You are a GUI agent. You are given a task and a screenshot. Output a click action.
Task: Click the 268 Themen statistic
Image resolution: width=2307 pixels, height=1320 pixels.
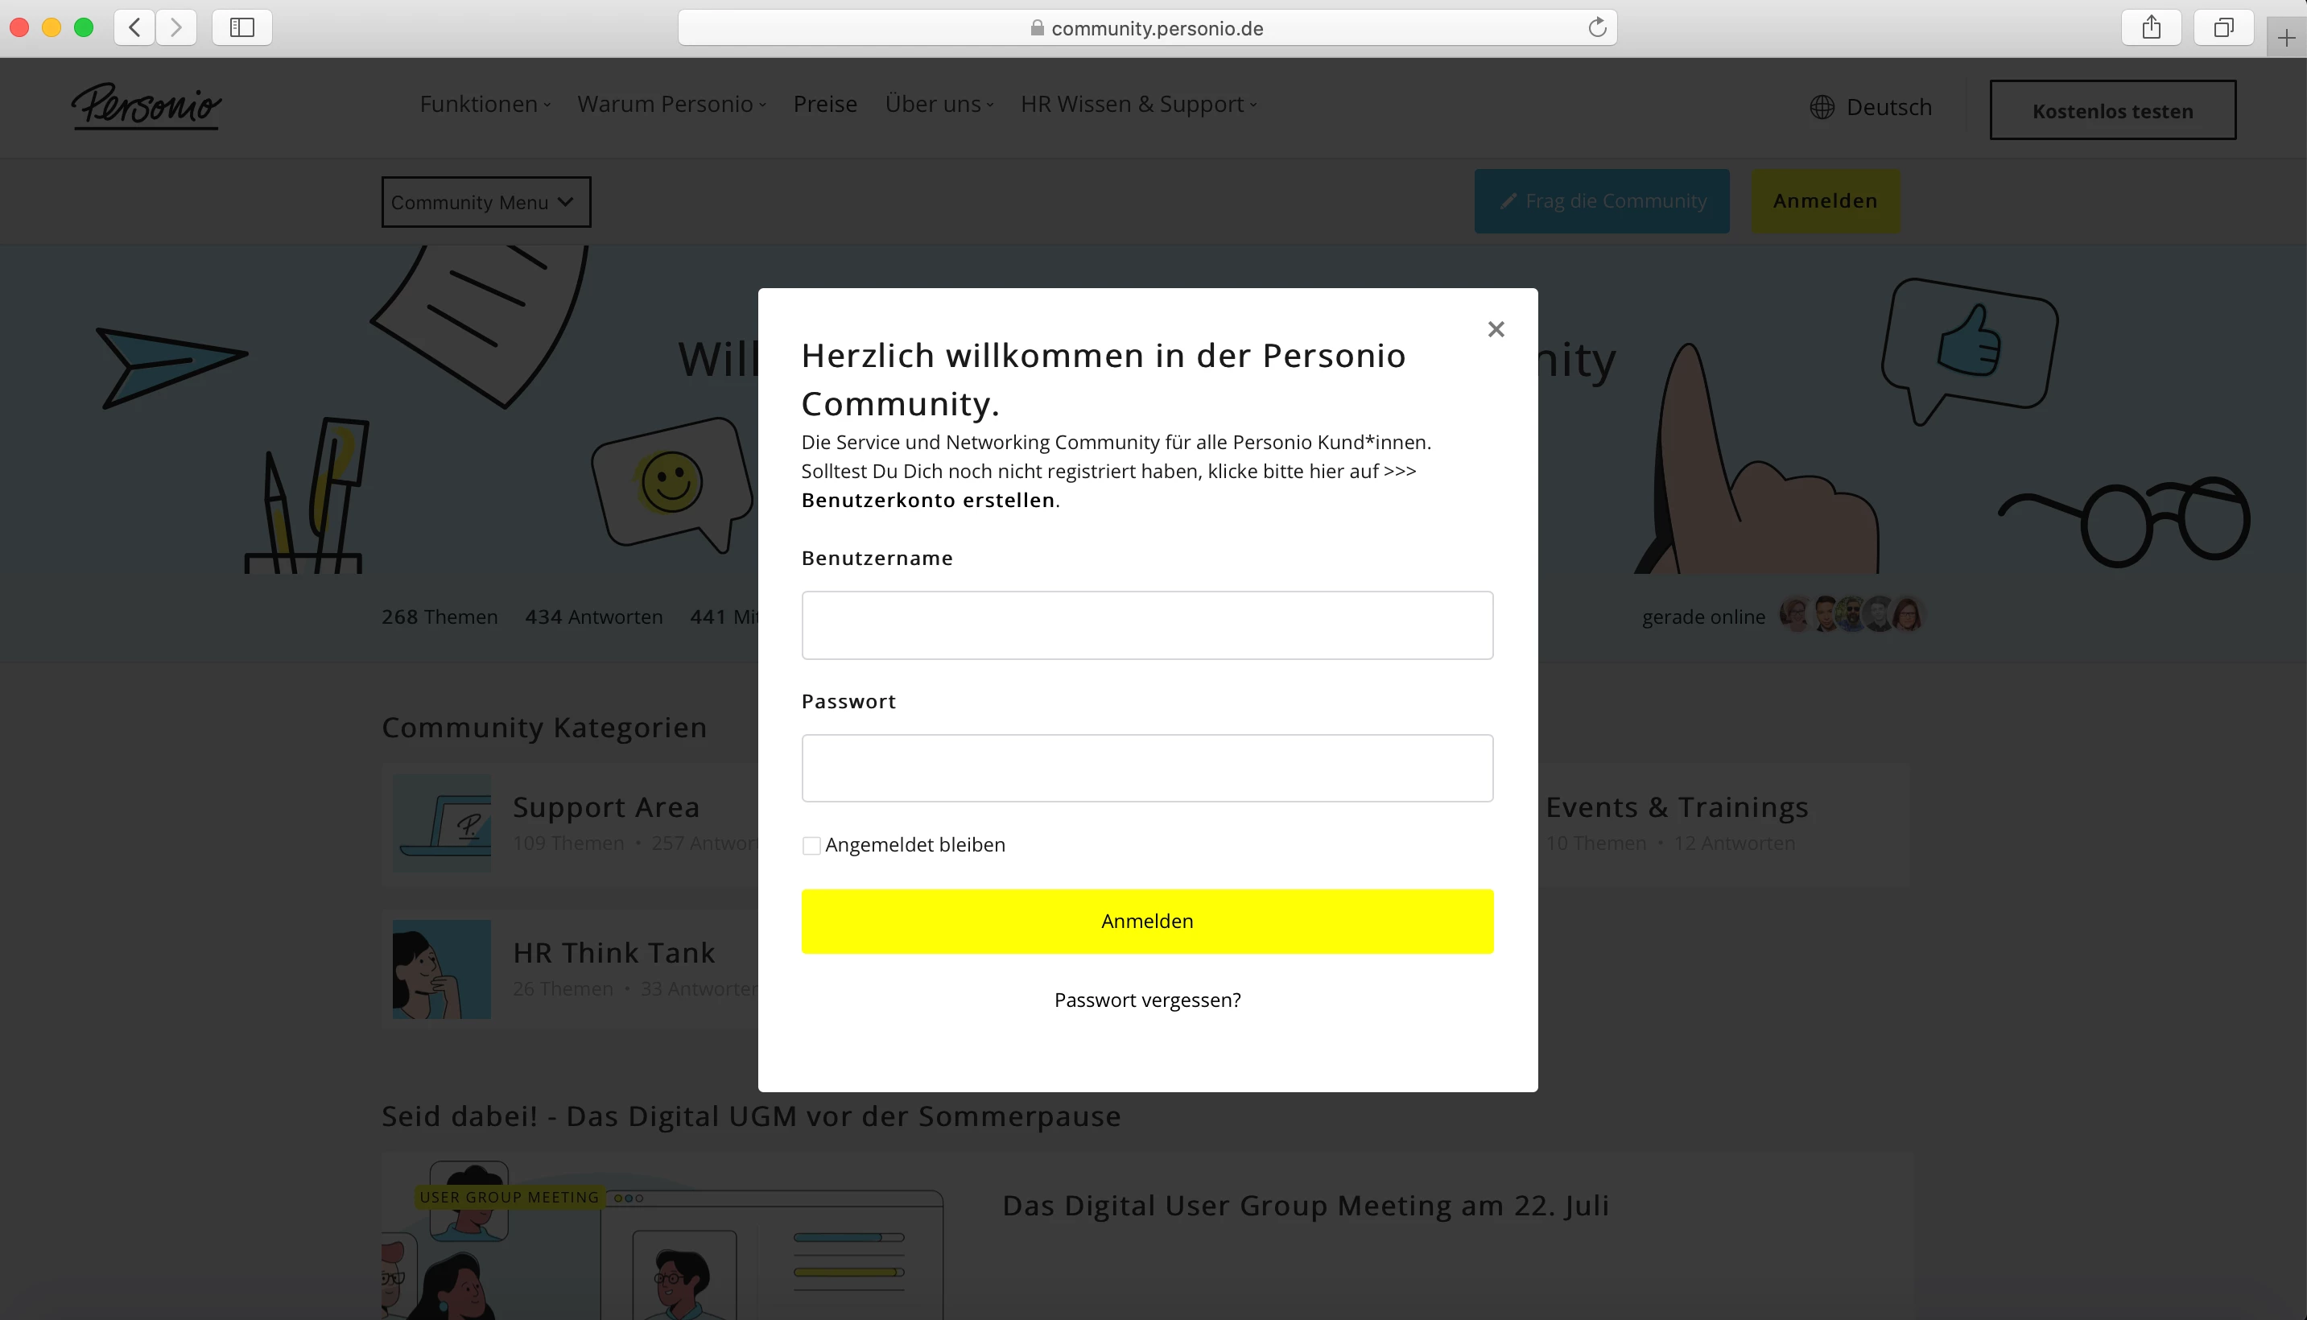(x=440, y=617)
